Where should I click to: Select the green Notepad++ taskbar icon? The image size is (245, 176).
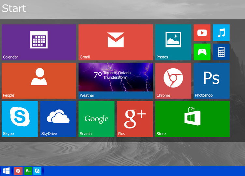[28, 171]
